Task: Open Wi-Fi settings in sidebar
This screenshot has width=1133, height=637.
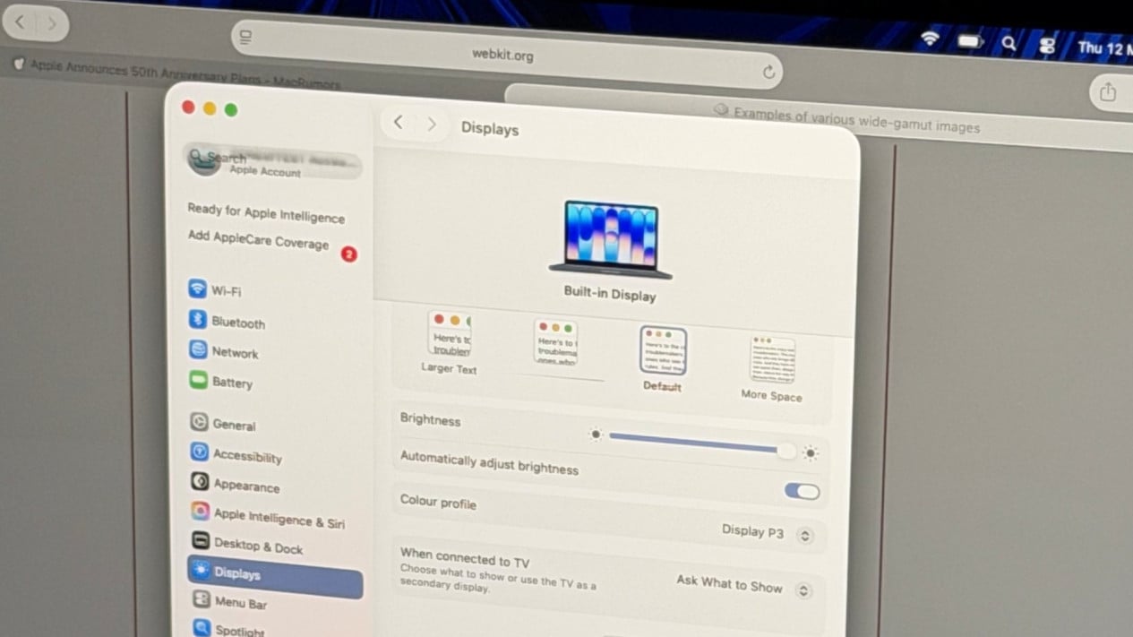Action: [x=225, y=290]
